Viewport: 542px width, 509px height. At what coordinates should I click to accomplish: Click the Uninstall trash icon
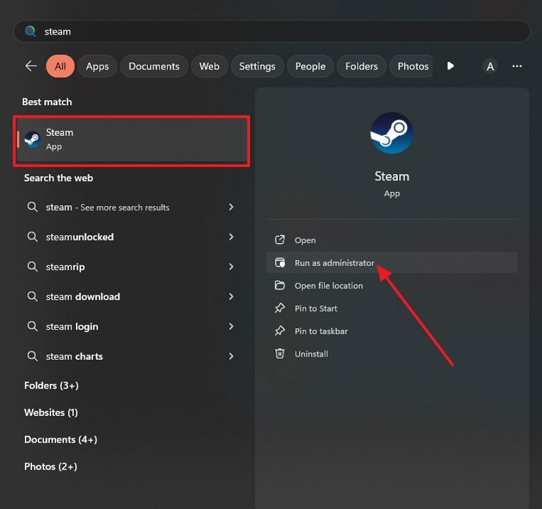pyautogui.click(x=280, y=353)
